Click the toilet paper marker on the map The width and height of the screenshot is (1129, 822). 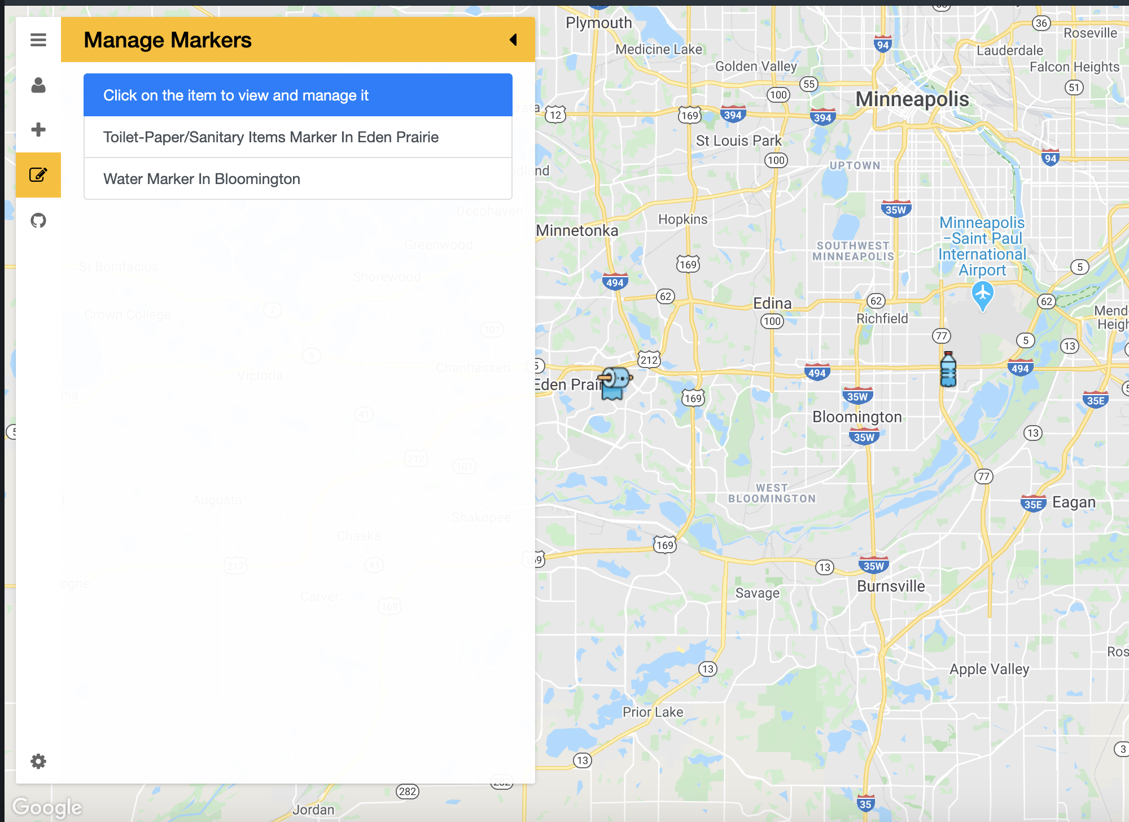click(615, 383)
